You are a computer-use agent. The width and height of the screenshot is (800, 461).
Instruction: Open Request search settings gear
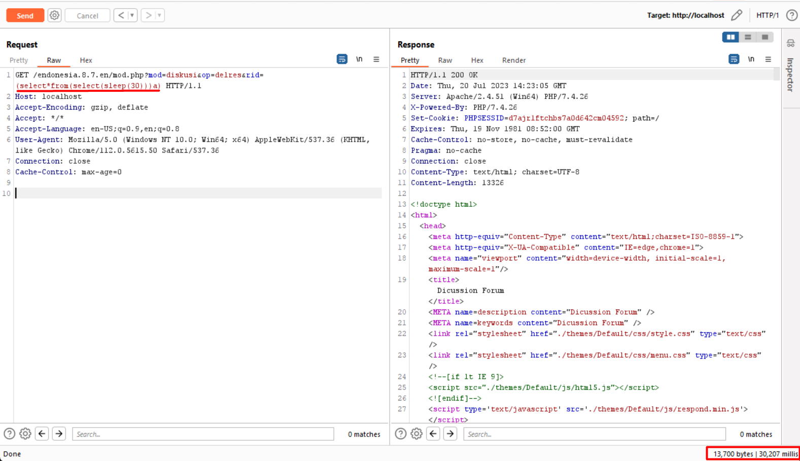(25, 434)
